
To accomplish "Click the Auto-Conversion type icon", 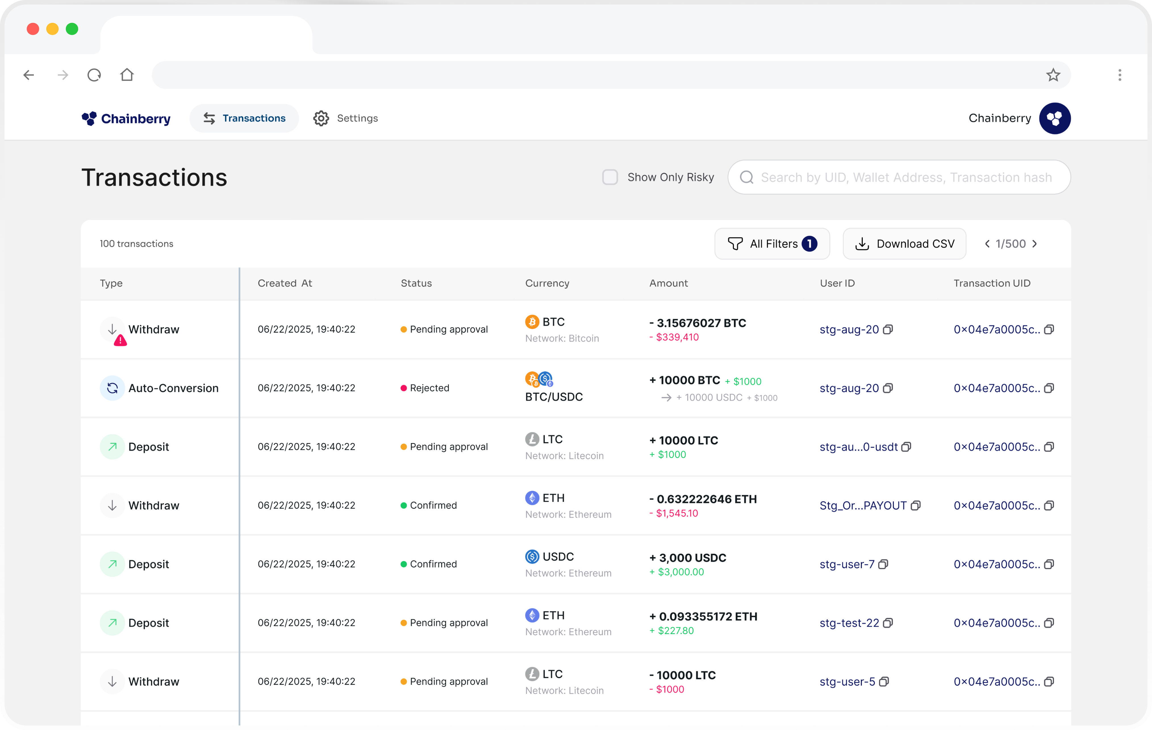I will click(x=112, y=388).
